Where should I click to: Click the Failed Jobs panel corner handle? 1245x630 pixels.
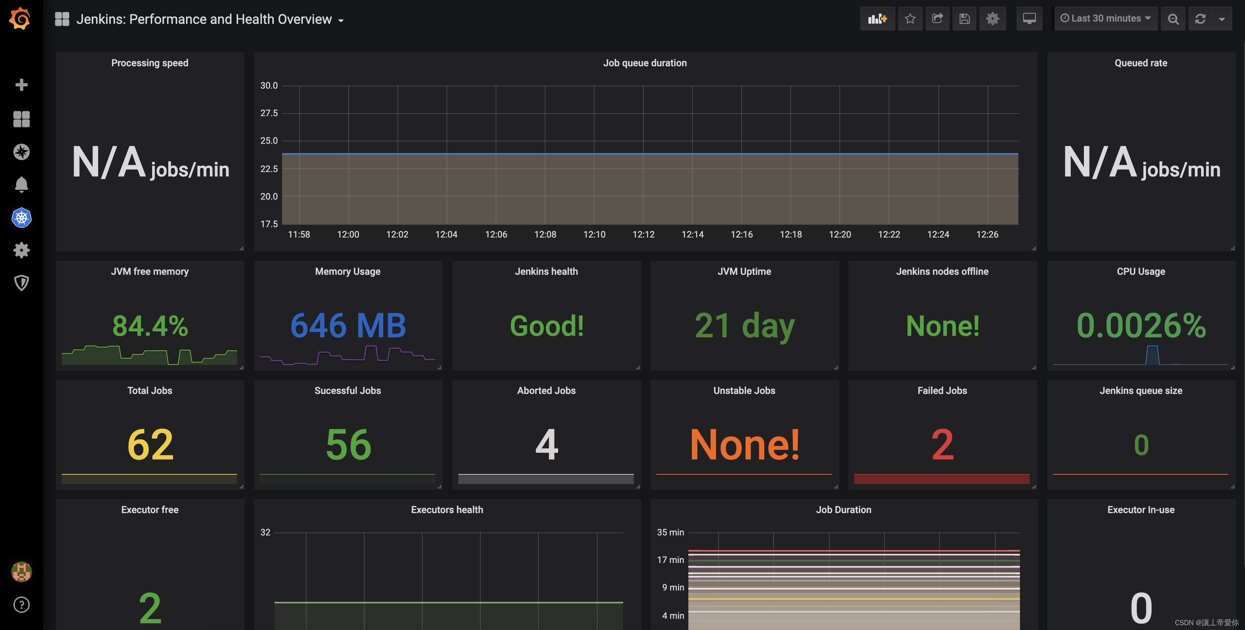[x=1034, y=487]
